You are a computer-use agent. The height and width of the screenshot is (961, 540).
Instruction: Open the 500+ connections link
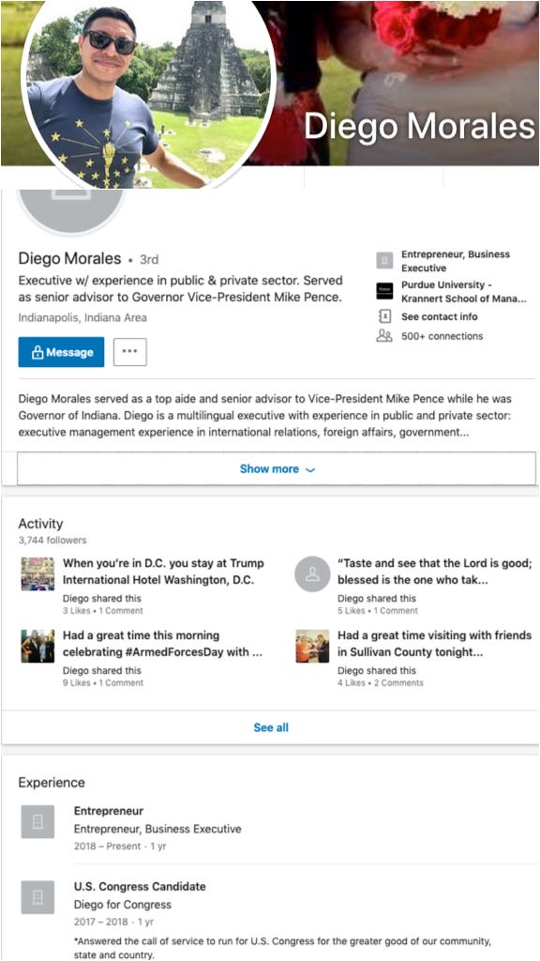coord(442,336)
